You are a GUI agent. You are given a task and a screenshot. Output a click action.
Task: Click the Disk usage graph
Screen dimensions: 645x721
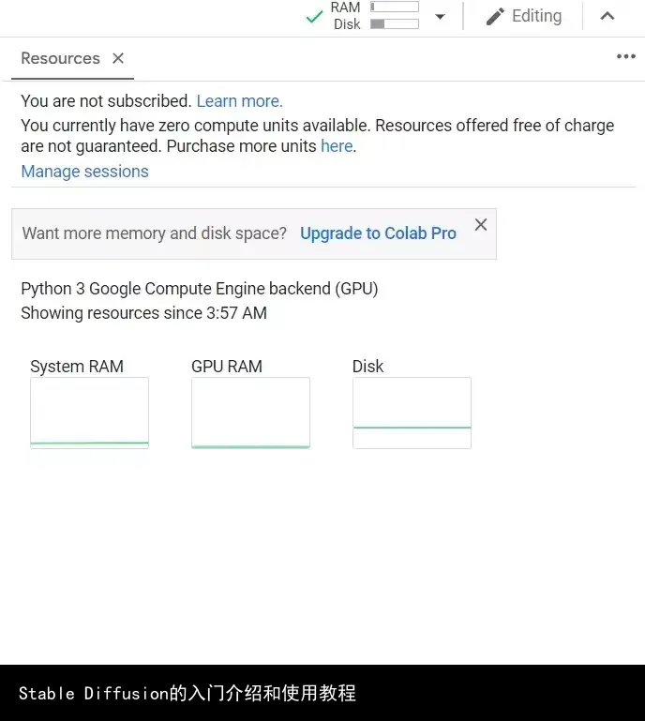click(412, 413)
